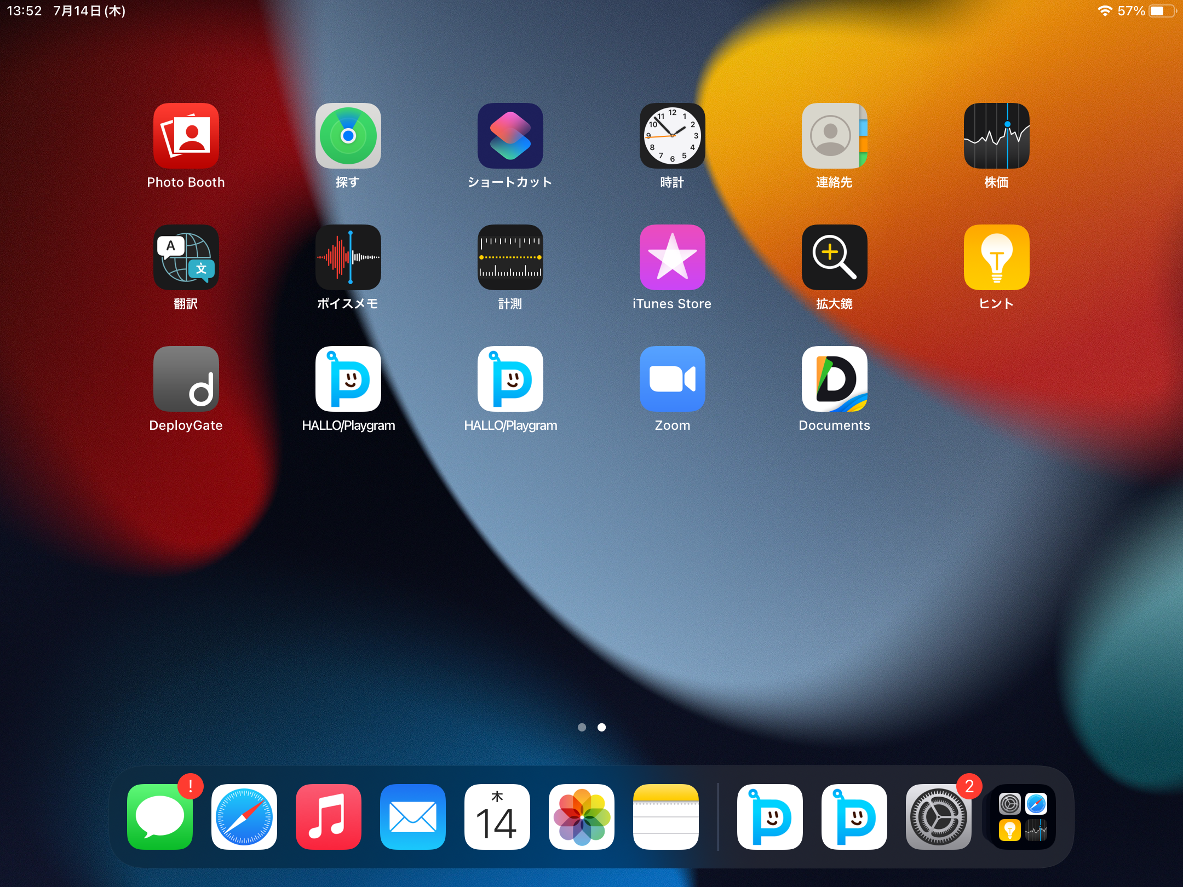Open the Playgram icon next to dock divider
Image resolution: width=1183 pixels, height=887 pixels.
click(x=769, y=817)
